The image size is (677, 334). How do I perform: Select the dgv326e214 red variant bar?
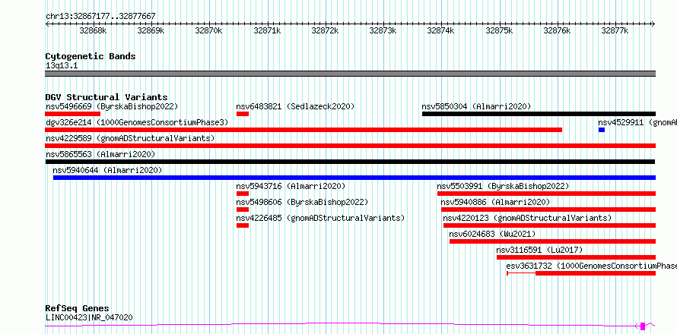coord(304,130)
